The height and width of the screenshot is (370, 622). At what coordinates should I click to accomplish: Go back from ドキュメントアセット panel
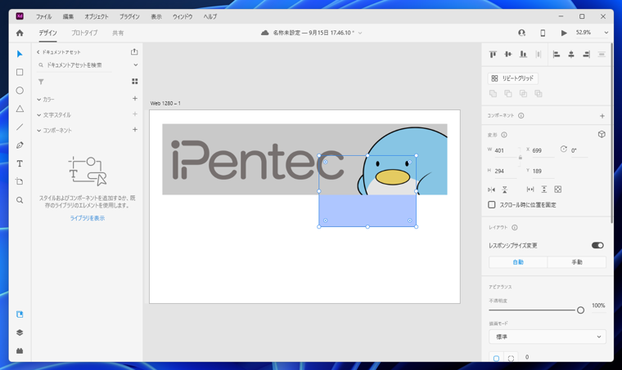coord(38,51)
